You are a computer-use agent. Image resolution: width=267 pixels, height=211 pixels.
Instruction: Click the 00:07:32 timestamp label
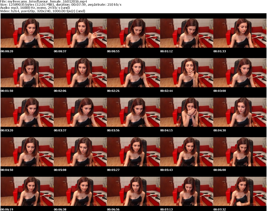pyautogui.click(x=220, y=209)
